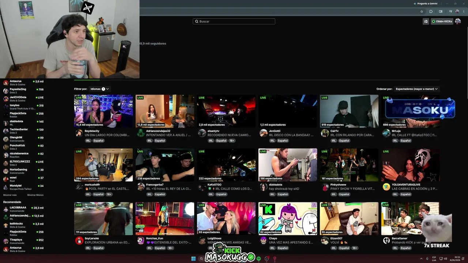Select NorkaGaming in the sidebar
The image size is (468, 263).
point(23,171)
